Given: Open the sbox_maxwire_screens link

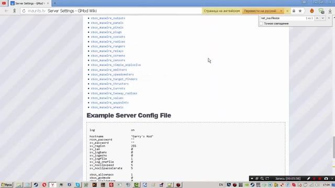Looking at the screenshot, I should pos(108,56).
